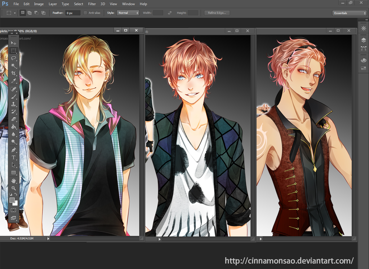This screenshot has width=369, height=269.
Task: Open the Select menu
Action: [x=78, y=4]
